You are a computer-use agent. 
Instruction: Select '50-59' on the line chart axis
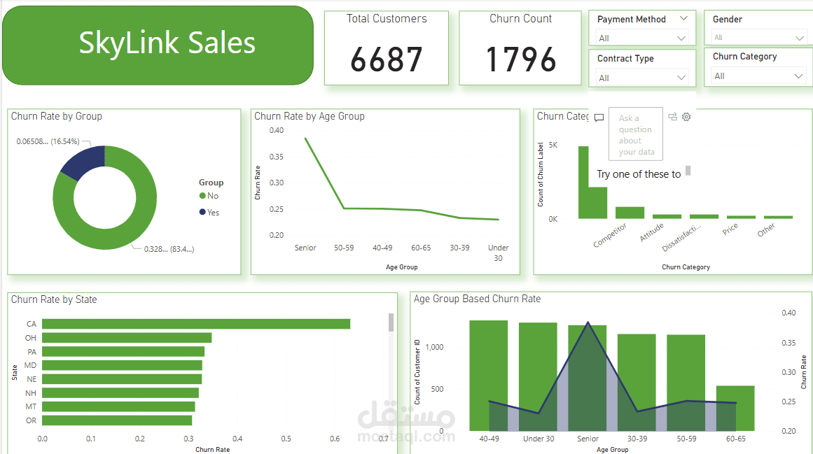tap(344, 248)
